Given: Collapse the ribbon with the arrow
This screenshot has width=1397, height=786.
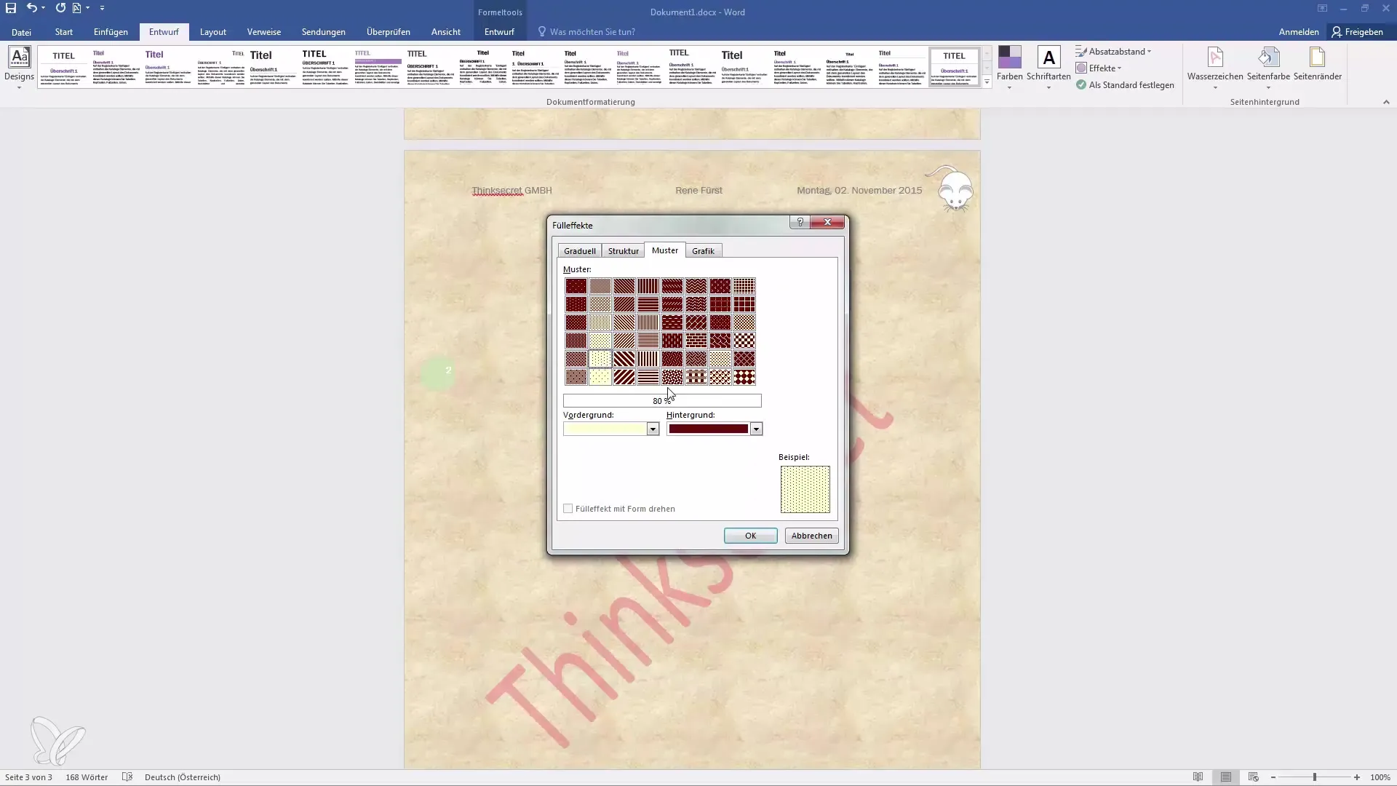Looking at the screenshot, I should coord(1386,102).
